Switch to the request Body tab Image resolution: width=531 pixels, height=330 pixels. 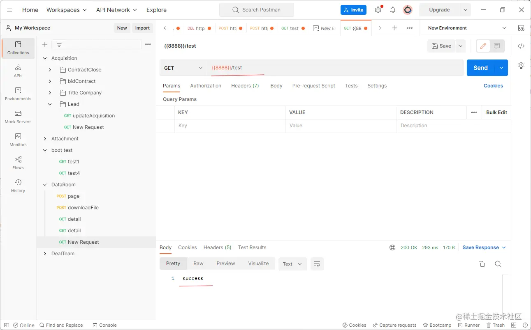(x=276, y=86)
